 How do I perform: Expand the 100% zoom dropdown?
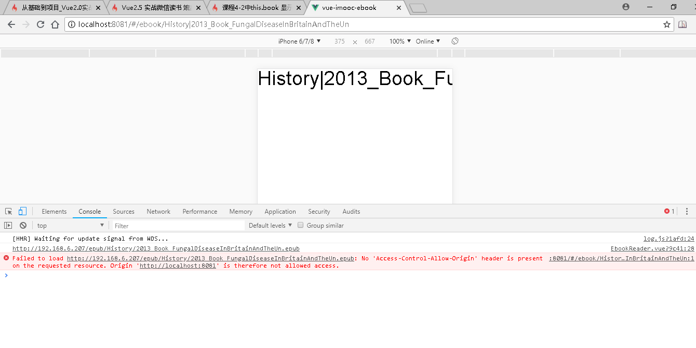click(x=400, y=41)
